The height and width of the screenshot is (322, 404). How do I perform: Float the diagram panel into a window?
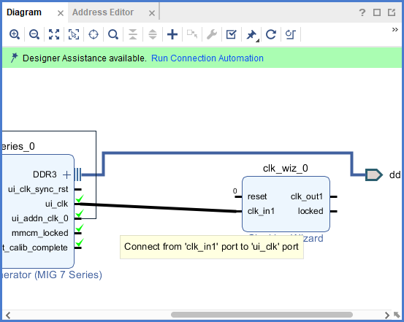click(x=392, y=12)
